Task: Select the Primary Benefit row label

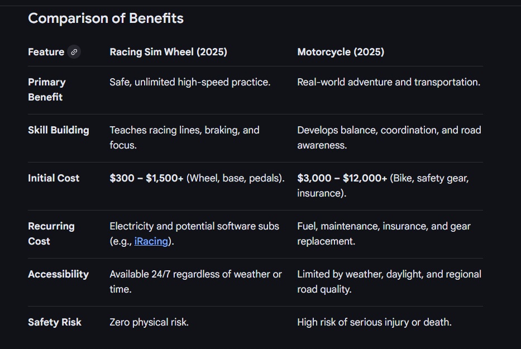Action: (46, 89)
